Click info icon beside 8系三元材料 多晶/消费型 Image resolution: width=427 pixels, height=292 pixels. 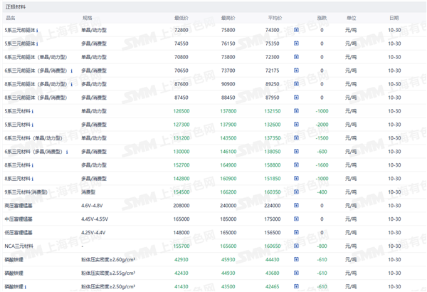point(33,179)
